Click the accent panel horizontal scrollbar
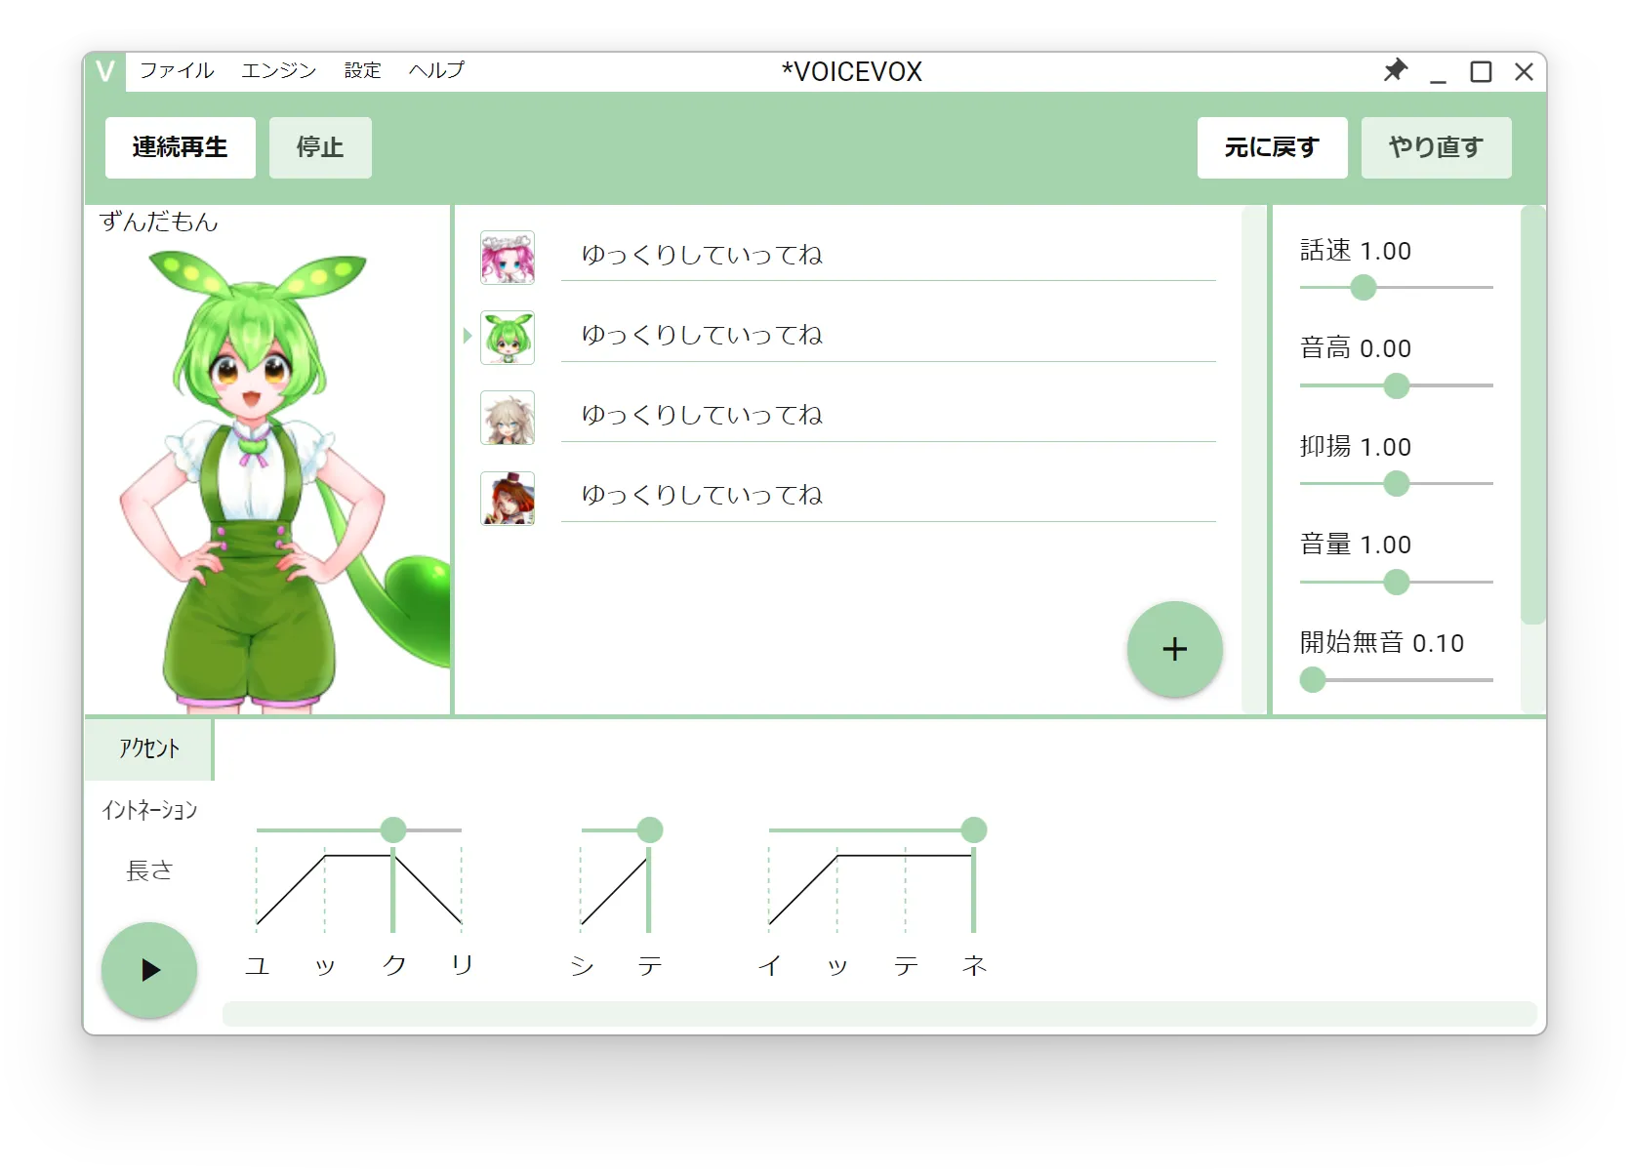 click(x=879, y=1013)
